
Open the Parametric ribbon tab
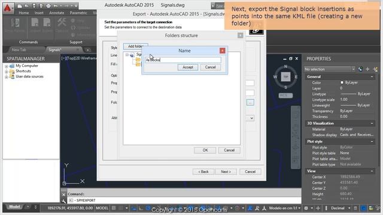(x=78, y=13)
